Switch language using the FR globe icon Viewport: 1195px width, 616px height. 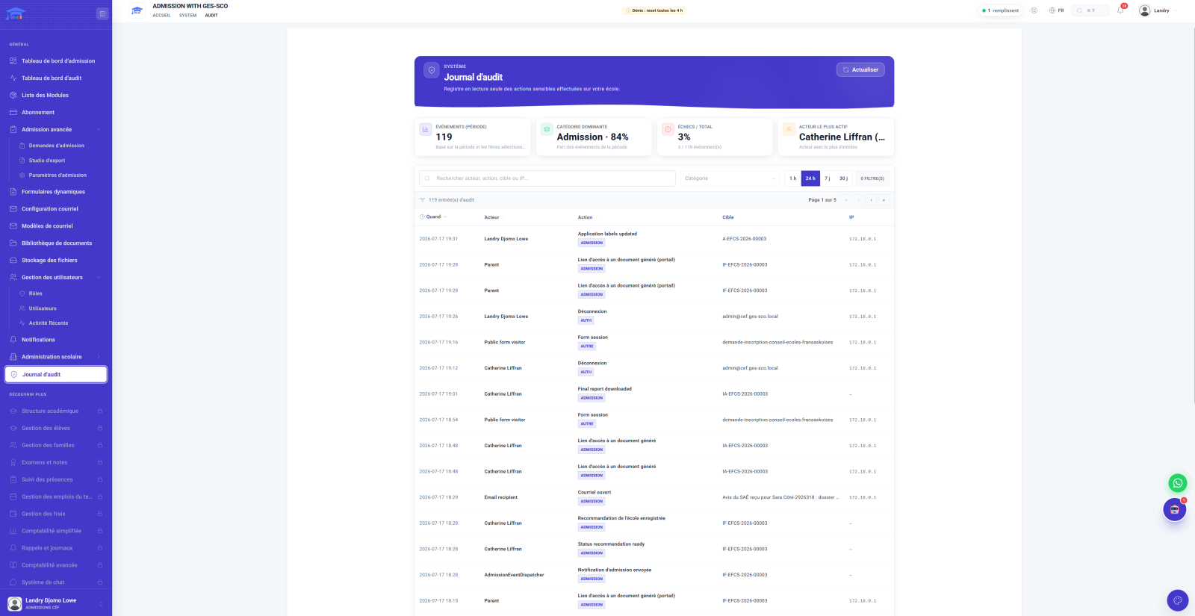point(1056,10)
